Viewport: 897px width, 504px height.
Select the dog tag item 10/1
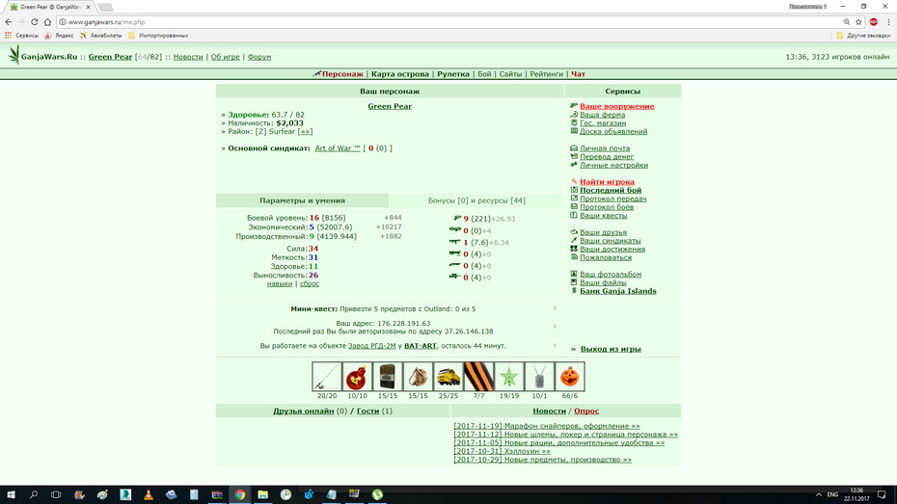pos(539,377)
